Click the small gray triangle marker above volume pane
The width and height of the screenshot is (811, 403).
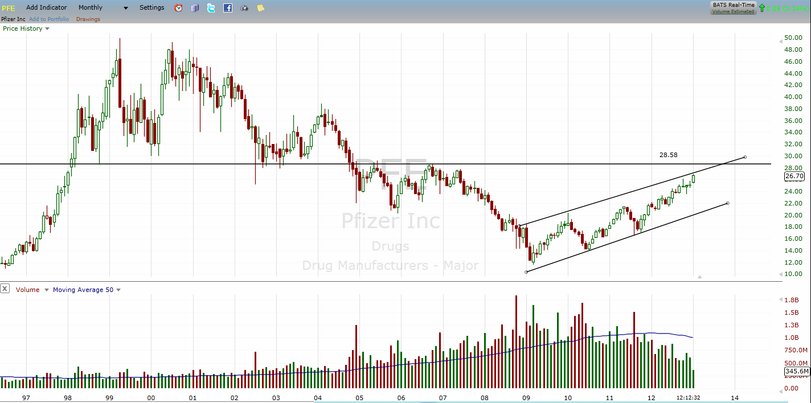[700, 277]
